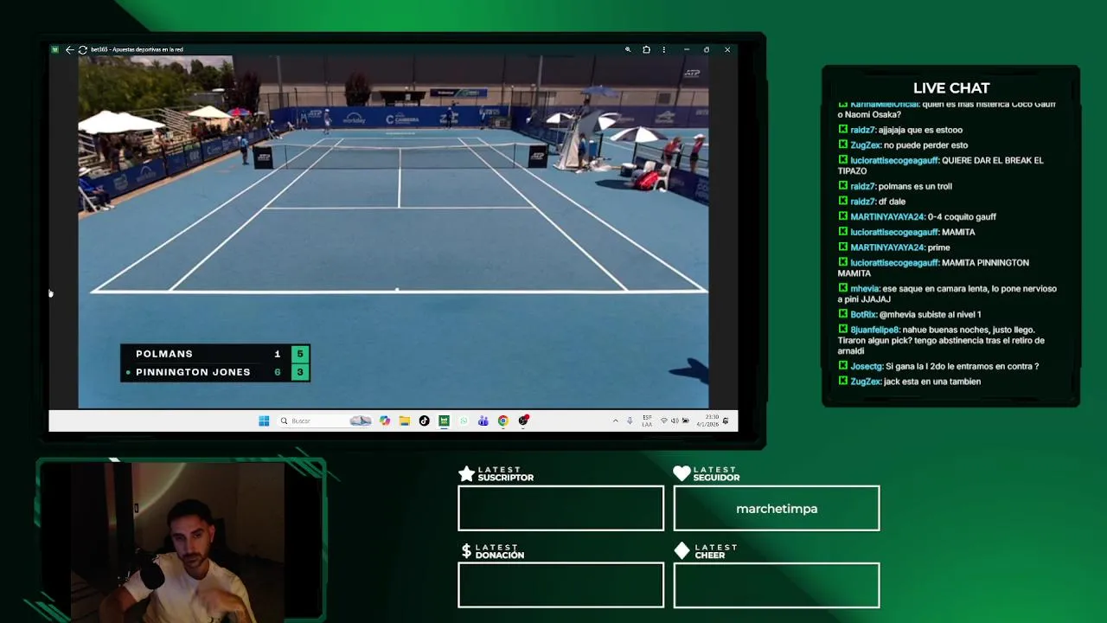The image size is (1107, 623).
Task: Open the Teams taskbar icon
Action: tap(483, 421)
